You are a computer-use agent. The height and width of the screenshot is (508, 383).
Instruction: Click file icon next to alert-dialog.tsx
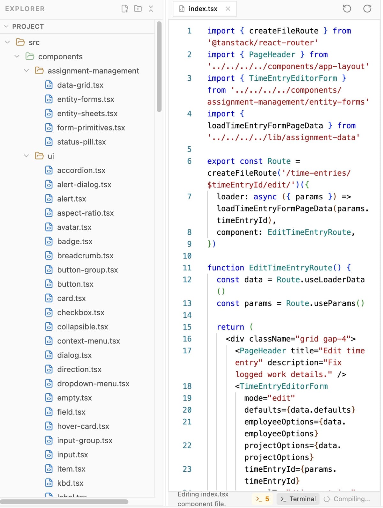49,184
